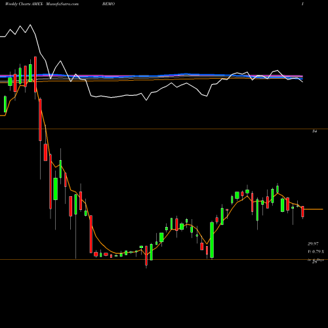Screen dimensions: 328x328
Task: Select the tallest green candle near 28 level
Action: (212, 240)
